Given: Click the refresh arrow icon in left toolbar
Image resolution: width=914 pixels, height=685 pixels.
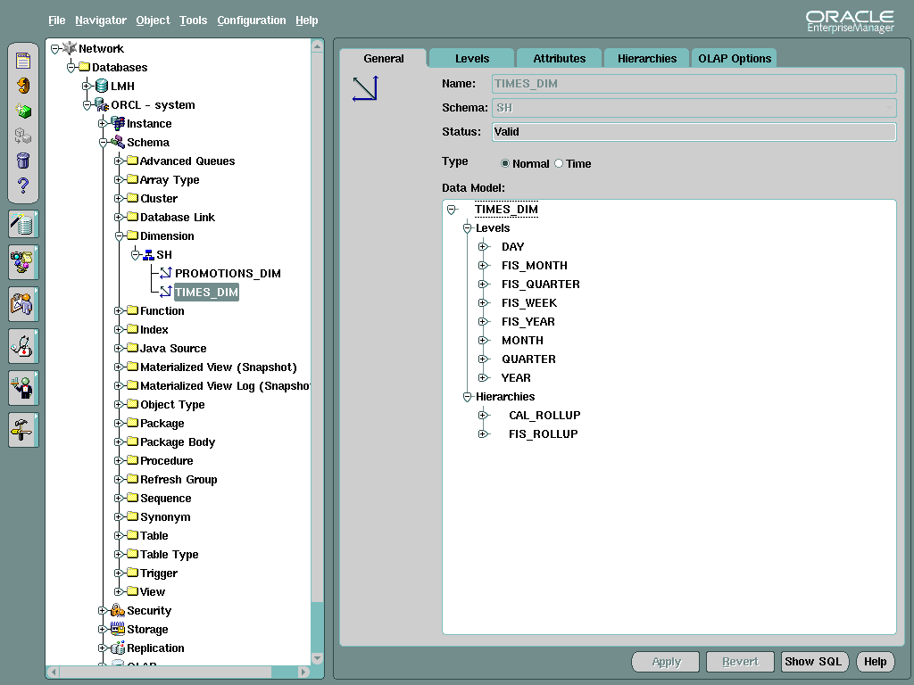Looking at the screenshot, I should pos(23,86).
